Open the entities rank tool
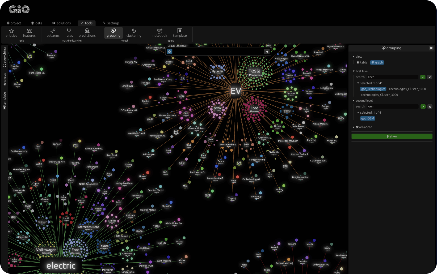Screen dimensions: 437x274 (11, 33)
